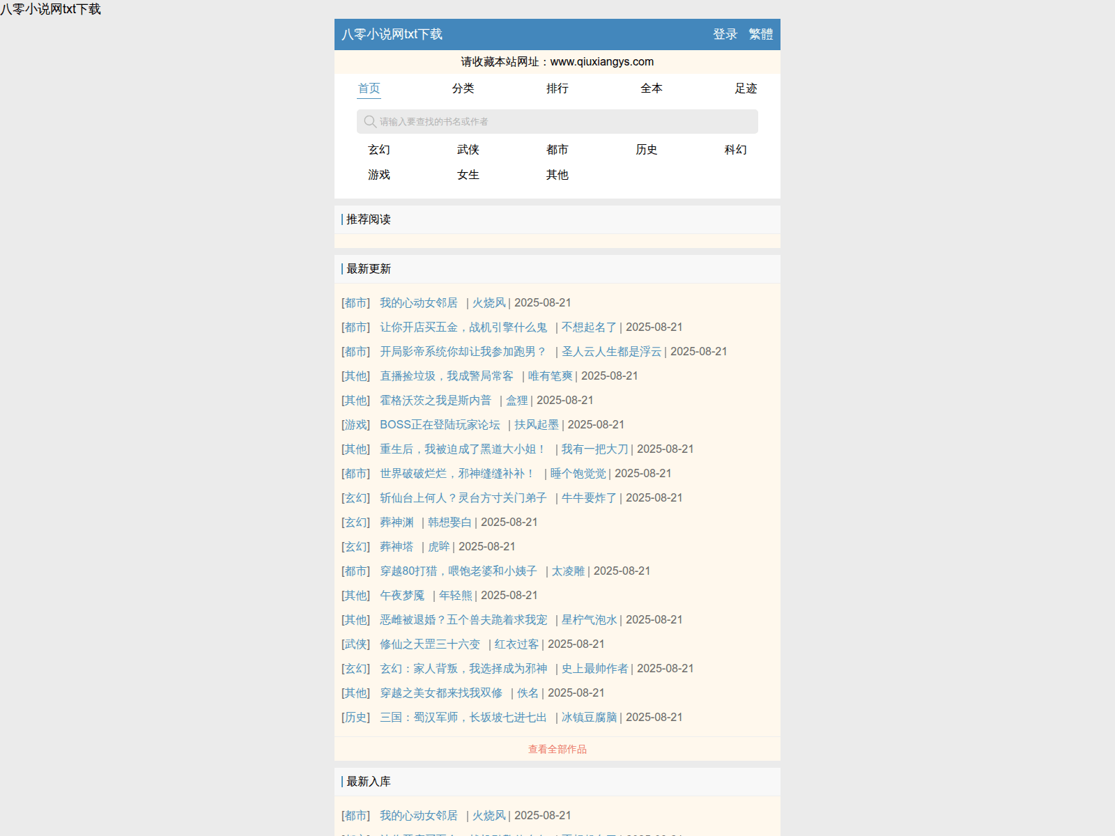The height and width of the screenshot is (836, 1115).
Task: Go to the 排行 rankings tab
Action: point(557,88)
